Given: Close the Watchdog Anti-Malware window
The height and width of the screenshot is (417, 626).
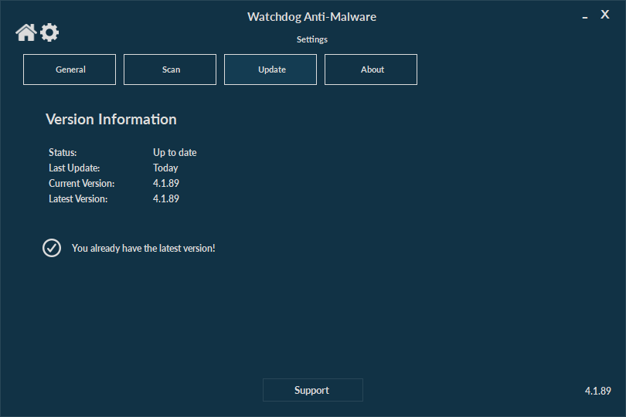Looking at the screenshot, I should pos(605,15).
